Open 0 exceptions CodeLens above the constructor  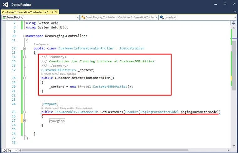pos(68,74)
